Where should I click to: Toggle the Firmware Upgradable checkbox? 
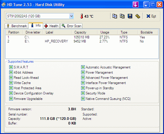tap(11, 98)
